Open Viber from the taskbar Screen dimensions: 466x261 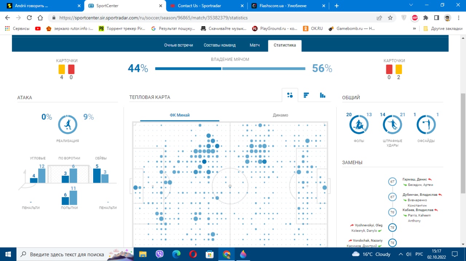click(x=159, y=254)
